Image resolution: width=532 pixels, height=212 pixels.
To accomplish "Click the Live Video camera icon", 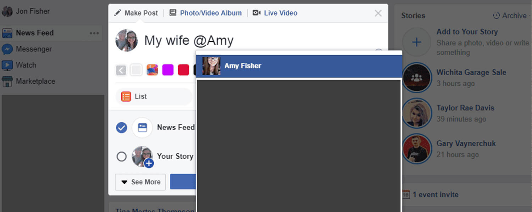I will click(256, 13).
